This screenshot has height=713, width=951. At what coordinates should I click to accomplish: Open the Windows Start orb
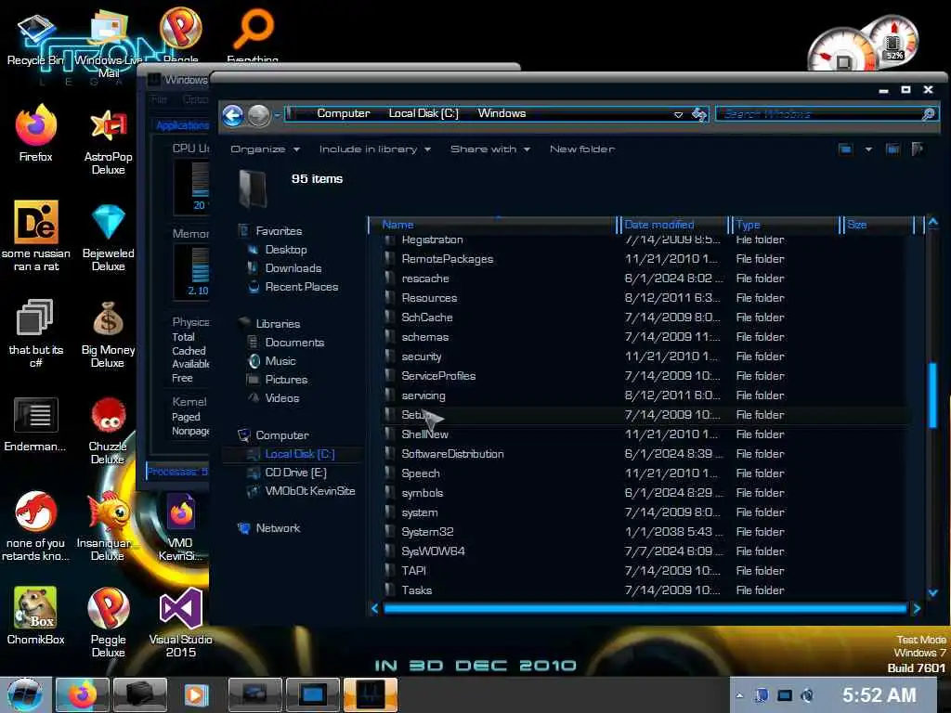25,694
